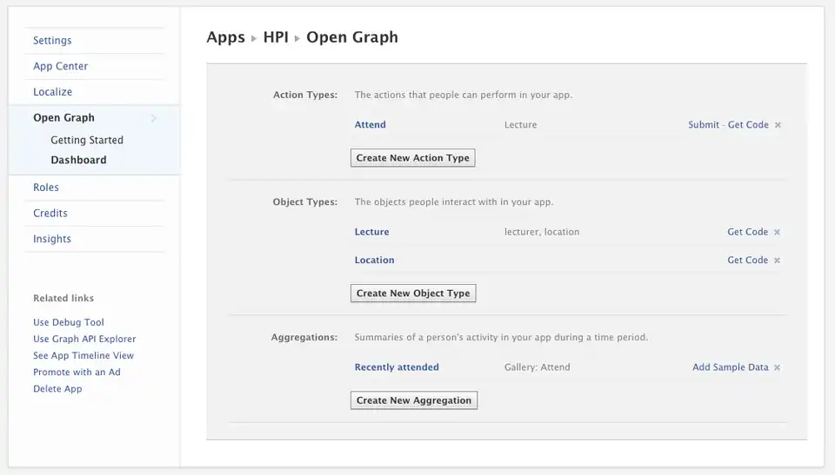Open the Attend action type link
Image resolution: width=835 pixels, height=475 pixels.
point(370,125)
